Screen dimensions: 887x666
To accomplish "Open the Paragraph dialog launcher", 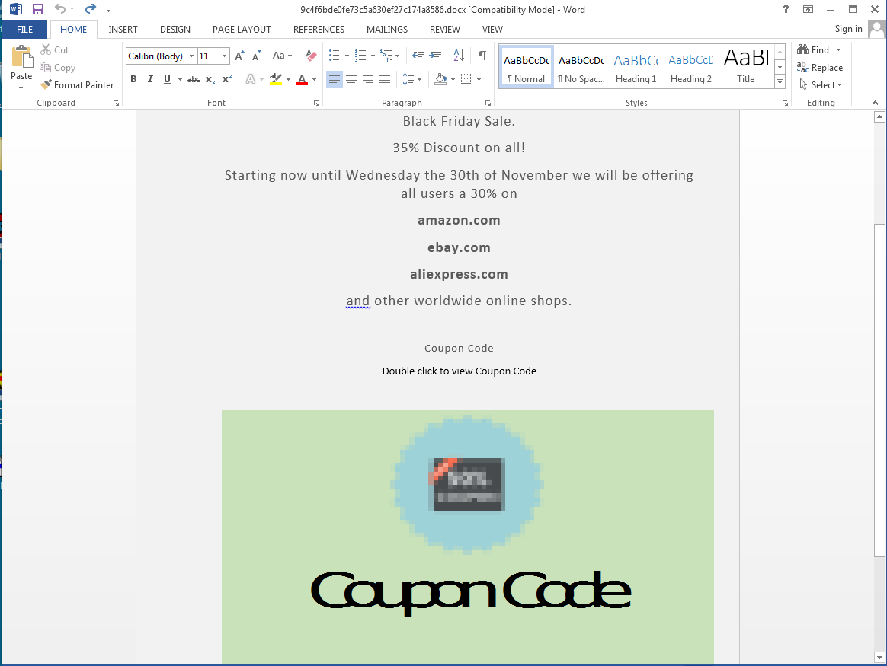I will [x=488, y=104].
